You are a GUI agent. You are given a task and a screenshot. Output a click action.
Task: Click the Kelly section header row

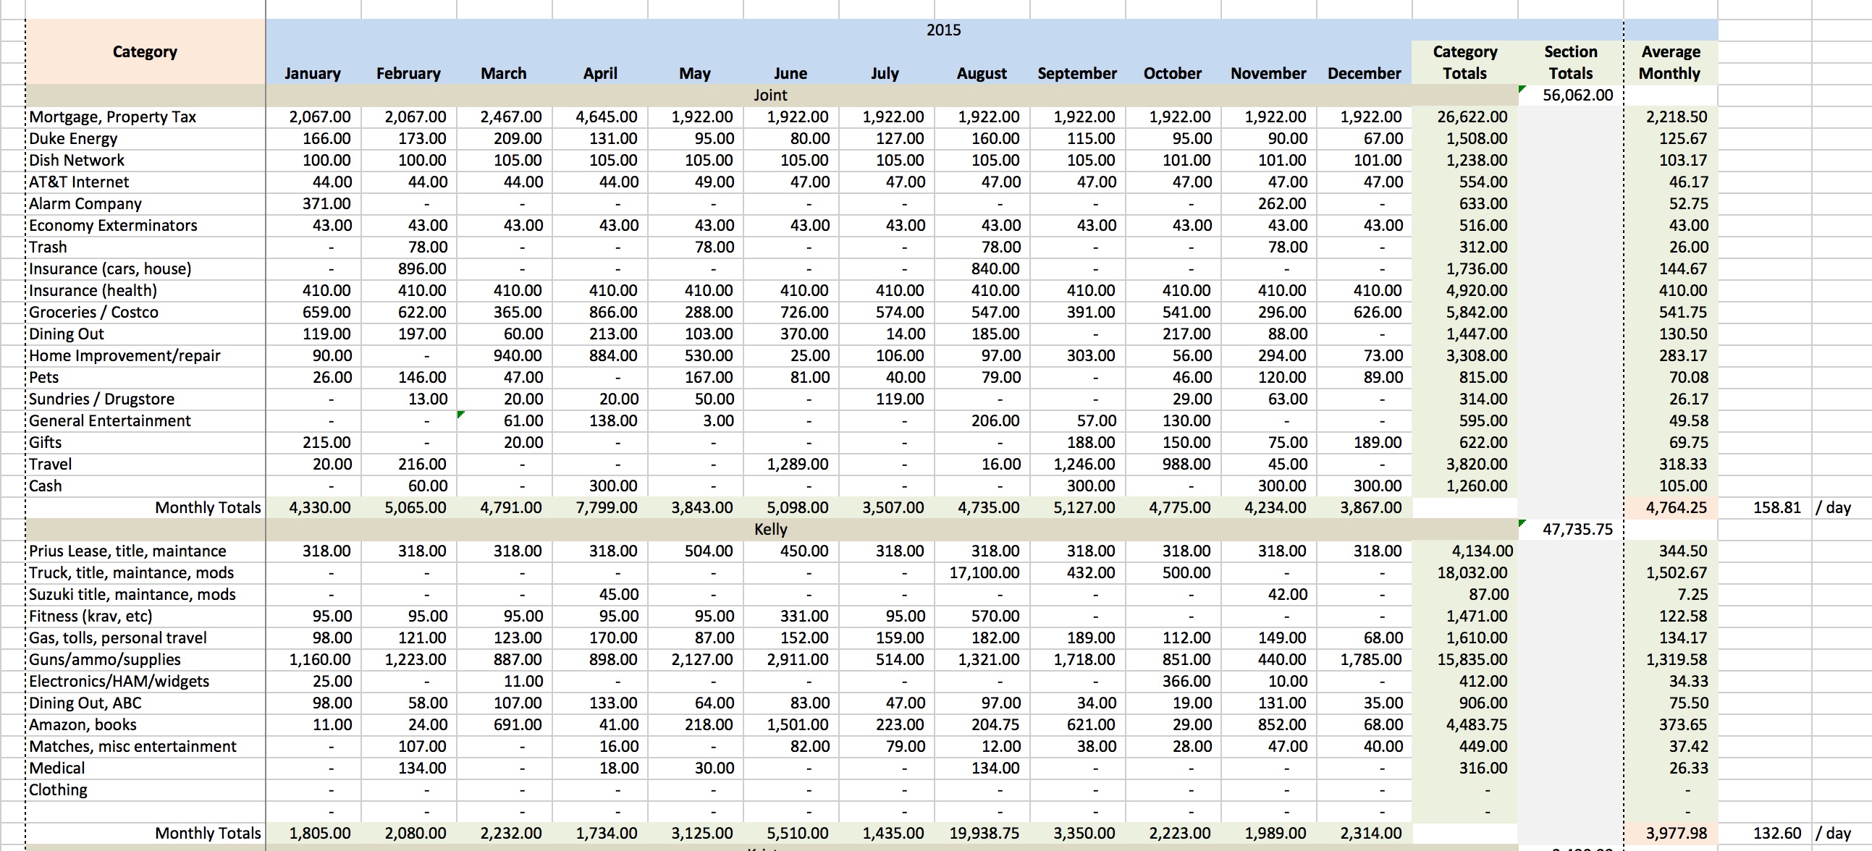[770, 529]
